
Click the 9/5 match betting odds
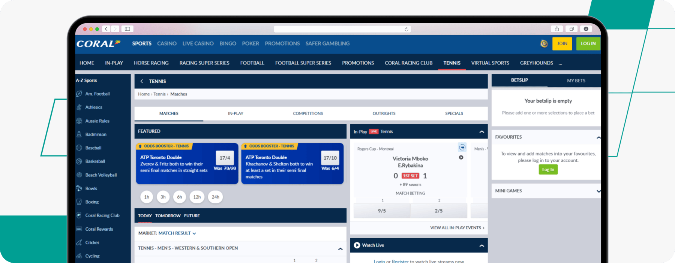click(x=382, y=211)
